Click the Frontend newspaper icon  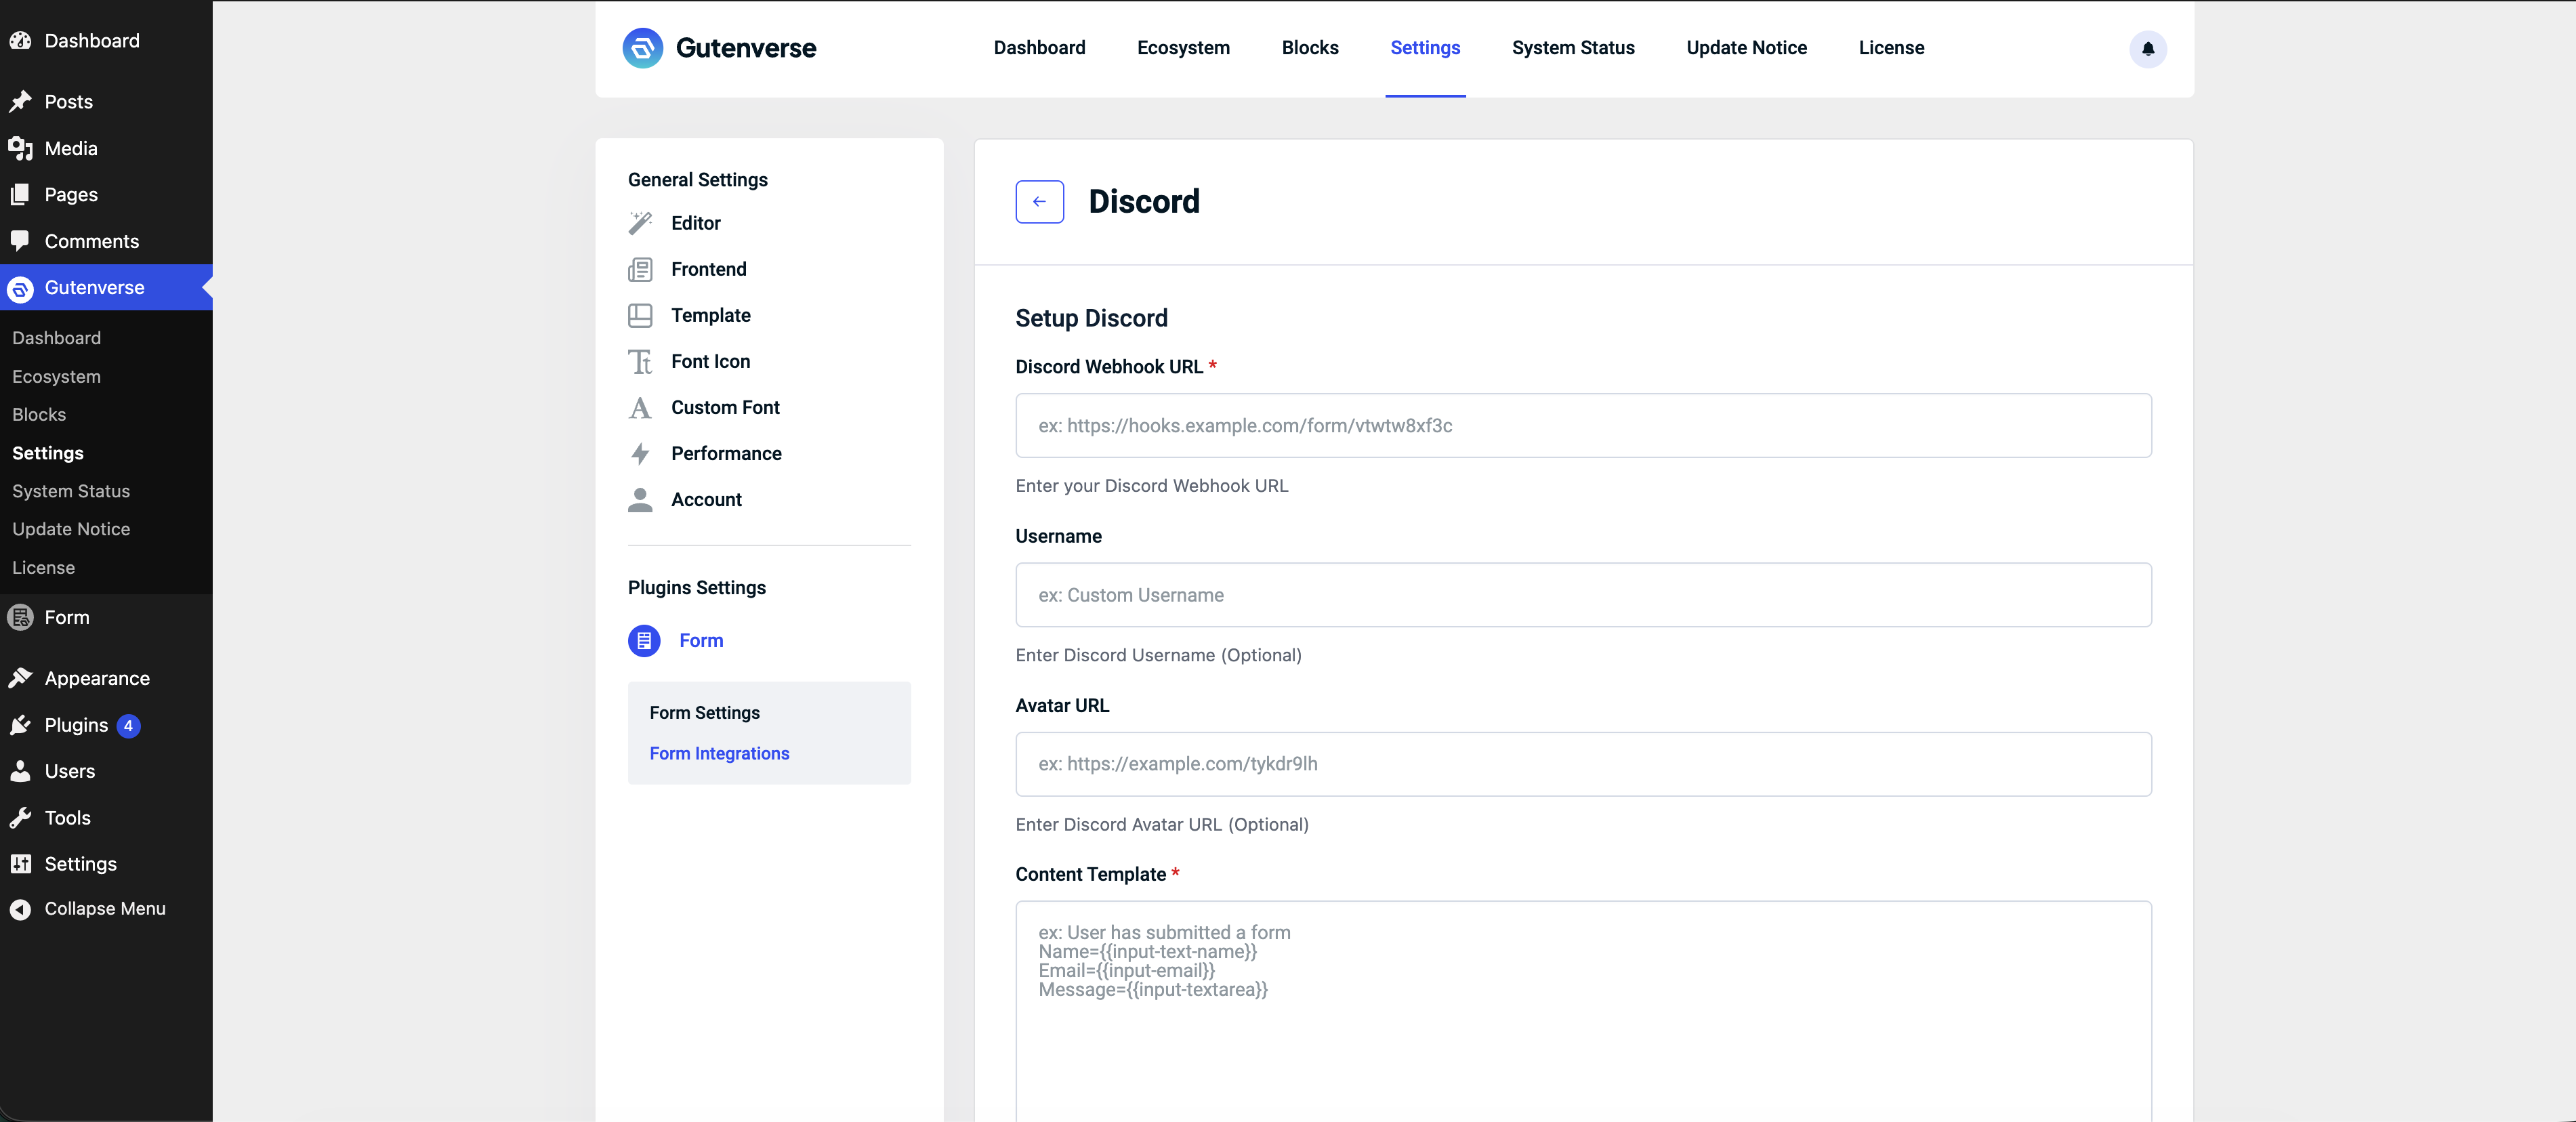pos(640,269)
